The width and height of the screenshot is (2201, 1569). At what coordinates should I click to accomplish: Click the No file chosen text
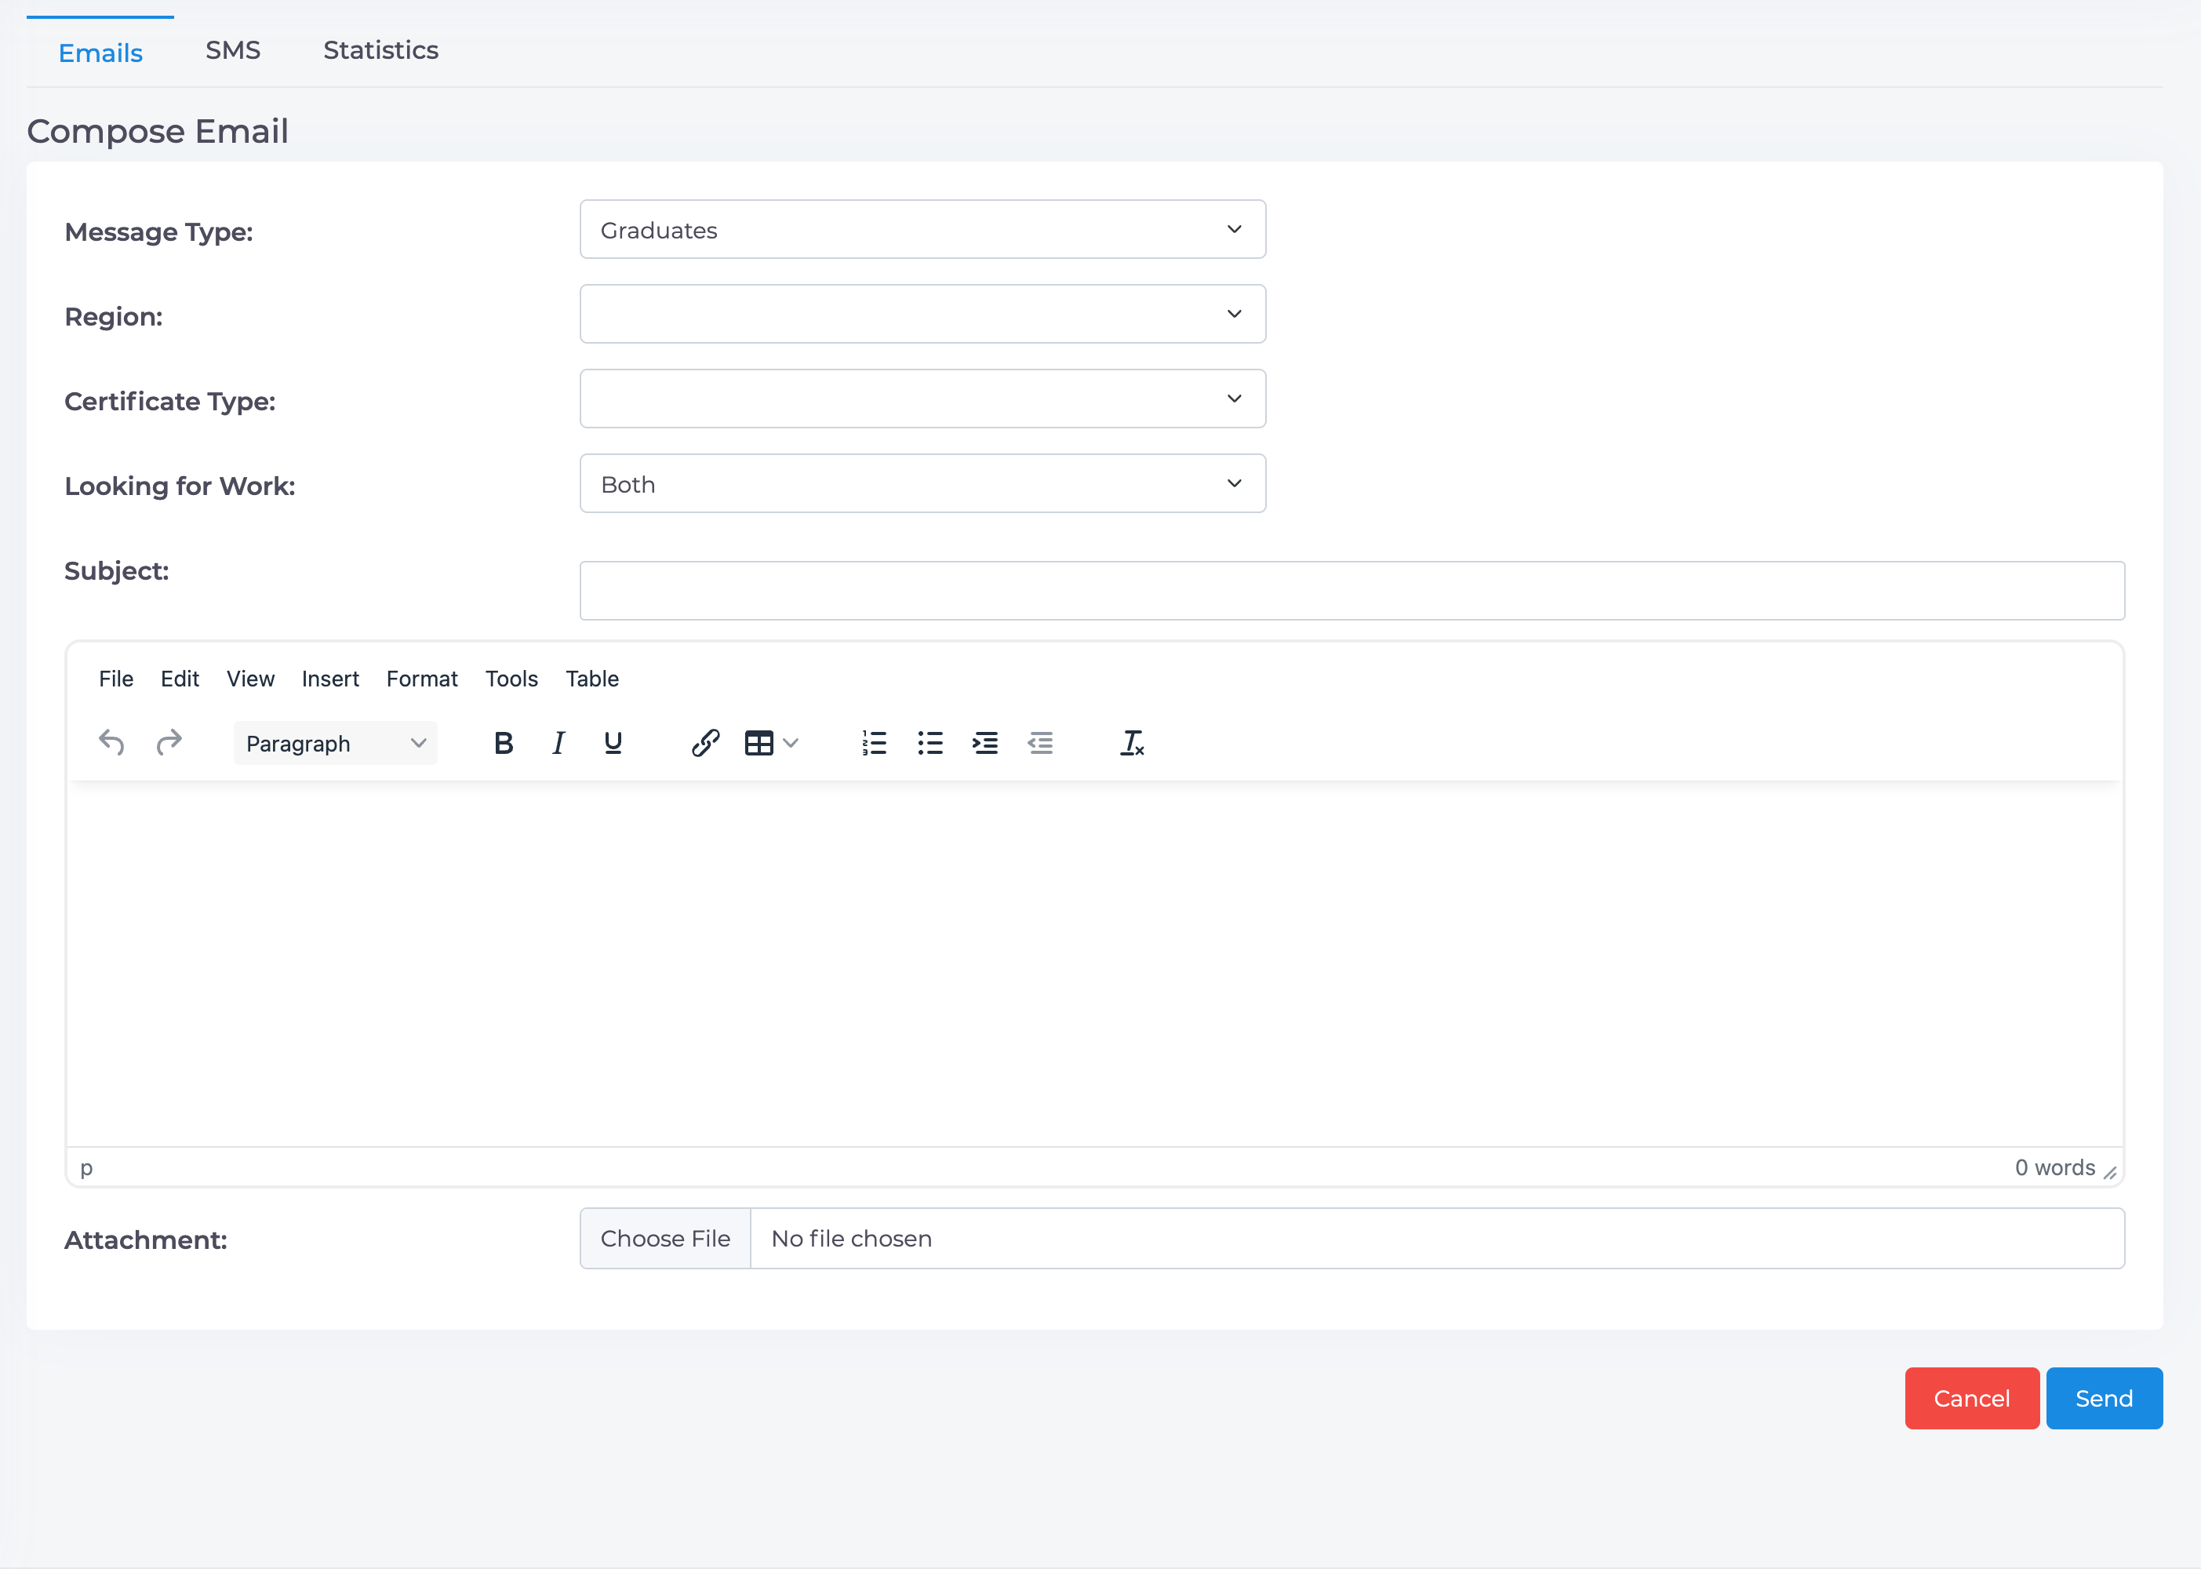click(852, 1239)
